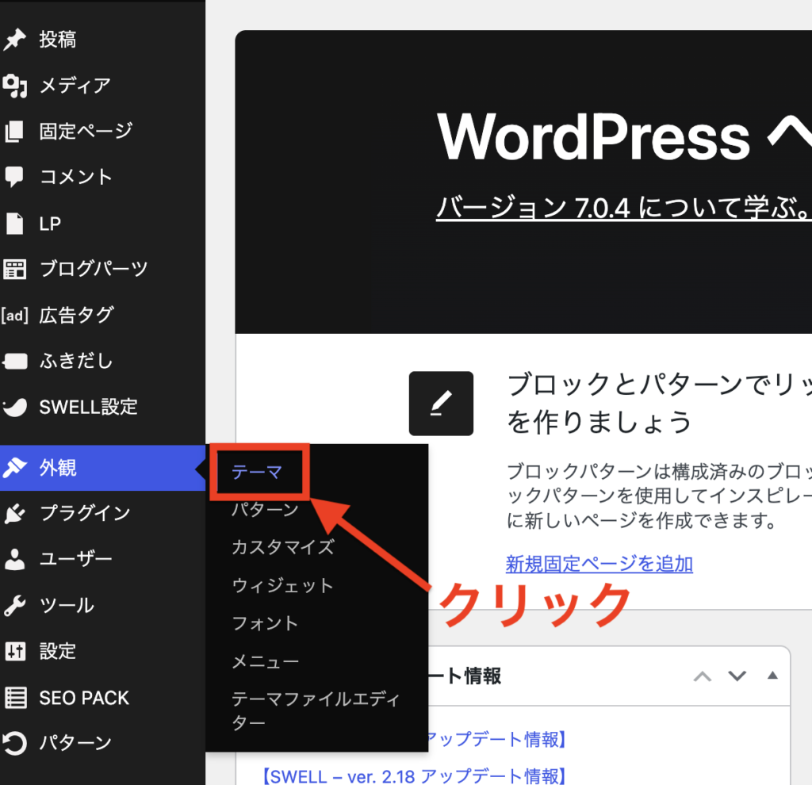Screen dimensions: 812x785
Task: Open the バージョン 7.0.4 について学ぶ link
Action: pyautogui.click(x=623, y=208)
